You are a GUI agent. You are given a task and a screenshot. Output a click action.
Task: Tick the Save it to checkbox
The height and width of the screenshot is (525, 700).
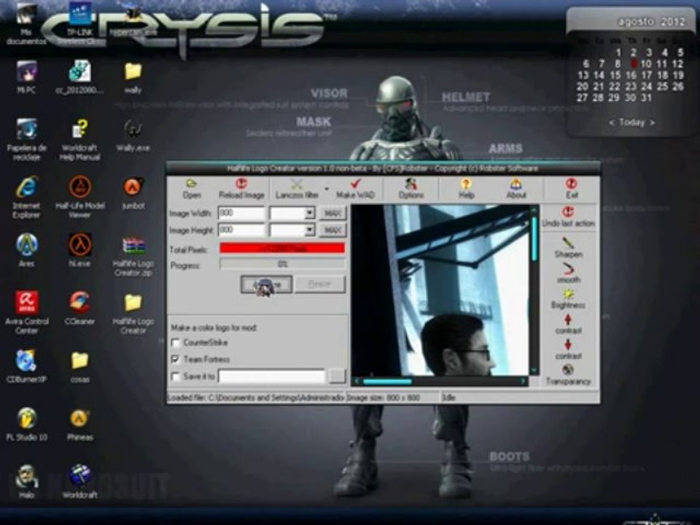(176, 376)
